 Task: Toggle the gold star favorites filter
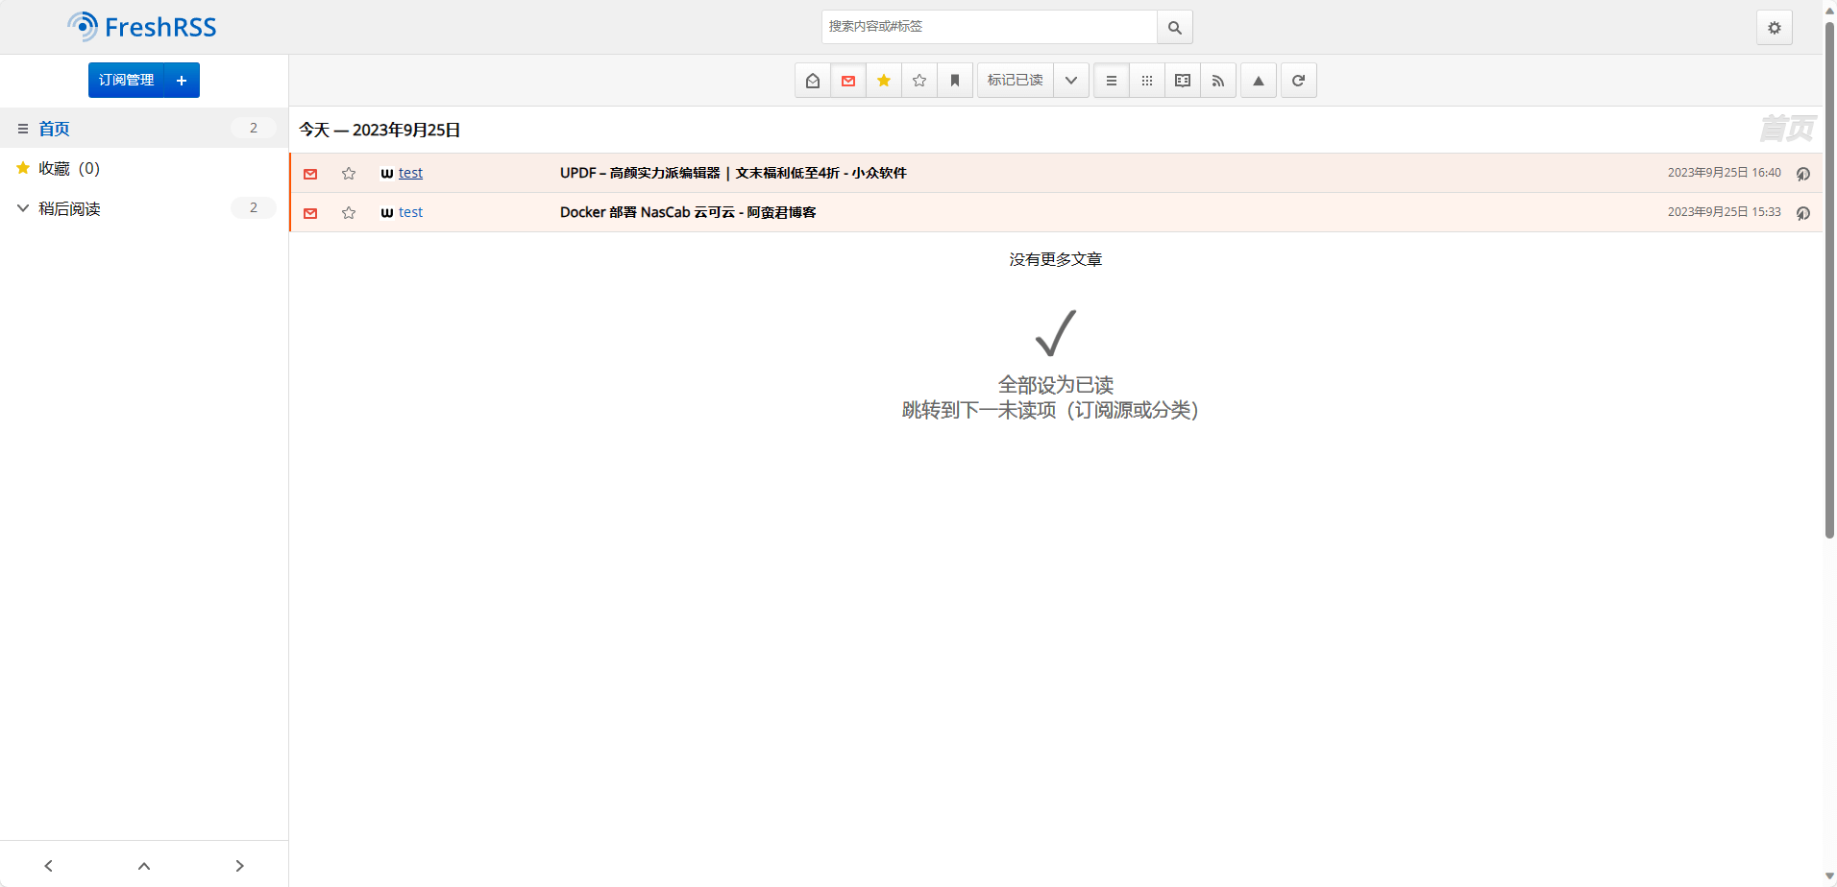pyautogui.click(x=883, y=81)
